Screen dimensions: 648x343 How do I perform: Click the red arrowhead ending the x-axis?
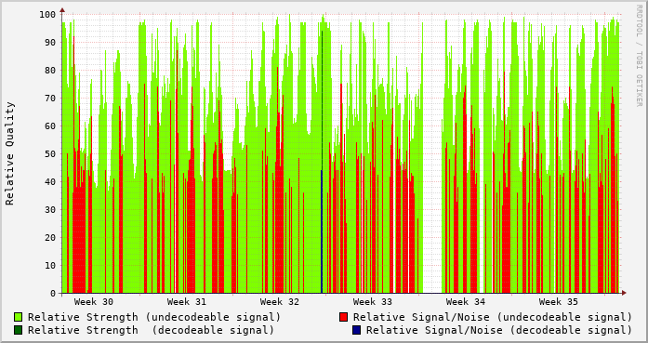624,293
